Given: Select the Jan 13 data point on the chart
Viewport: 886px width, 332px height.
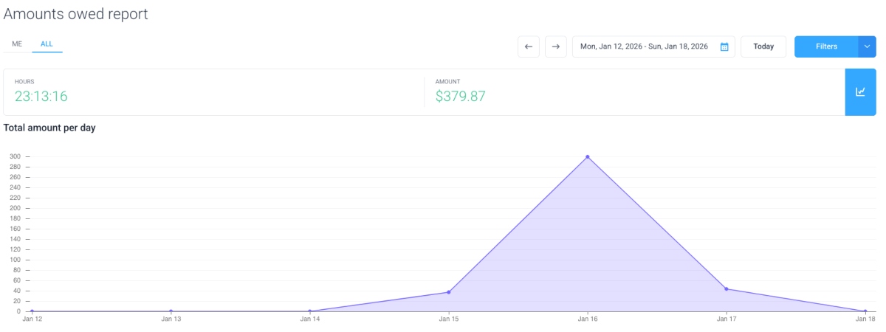Looking at the screenshot, I should (171, 311).
